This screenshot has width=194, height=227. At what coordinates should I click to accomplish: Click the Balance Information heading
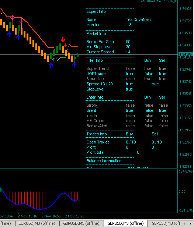coord(104,161)
